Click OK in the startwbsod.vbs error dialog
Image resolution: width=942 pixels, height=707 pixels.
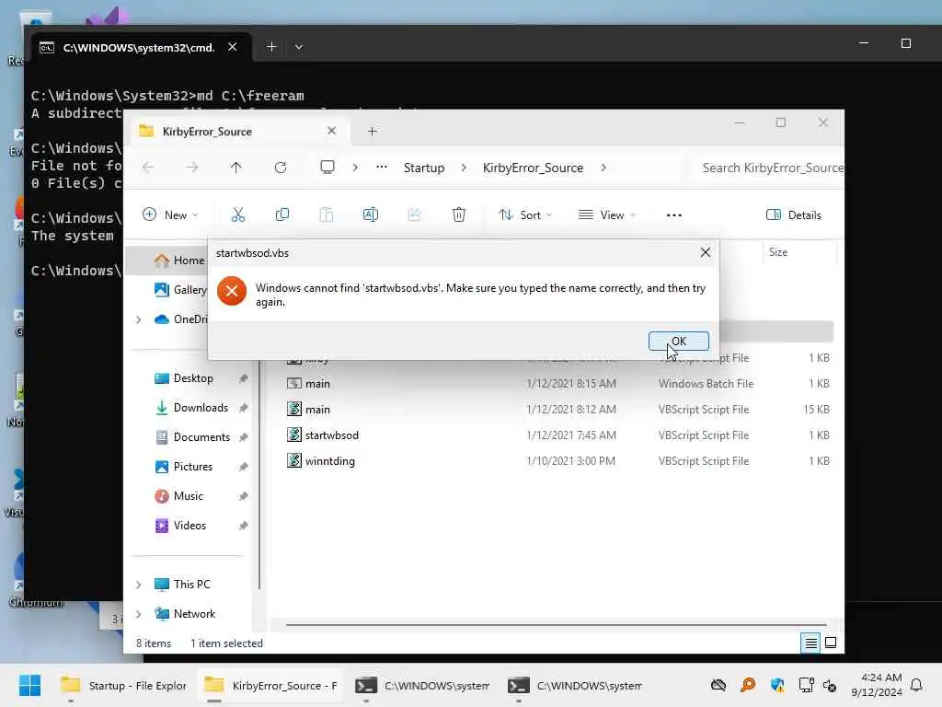[678, 341]
